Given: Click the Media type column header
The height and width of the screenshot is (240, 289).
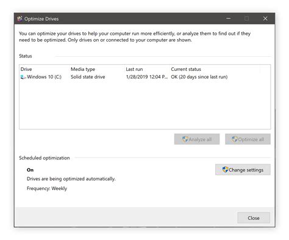Looking at the screenshot, I should point(83,69).
